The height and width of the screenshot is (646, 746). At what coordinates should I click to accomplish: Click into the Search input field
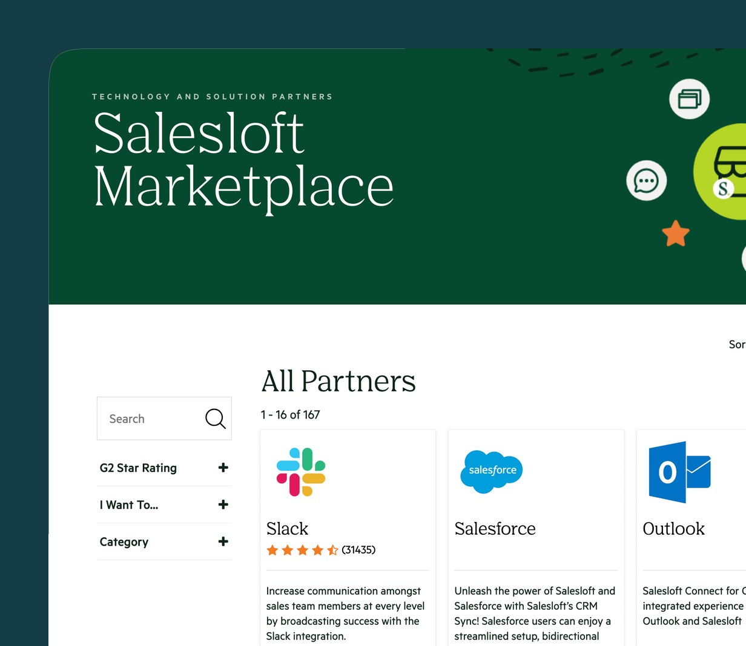click(151, 418)
